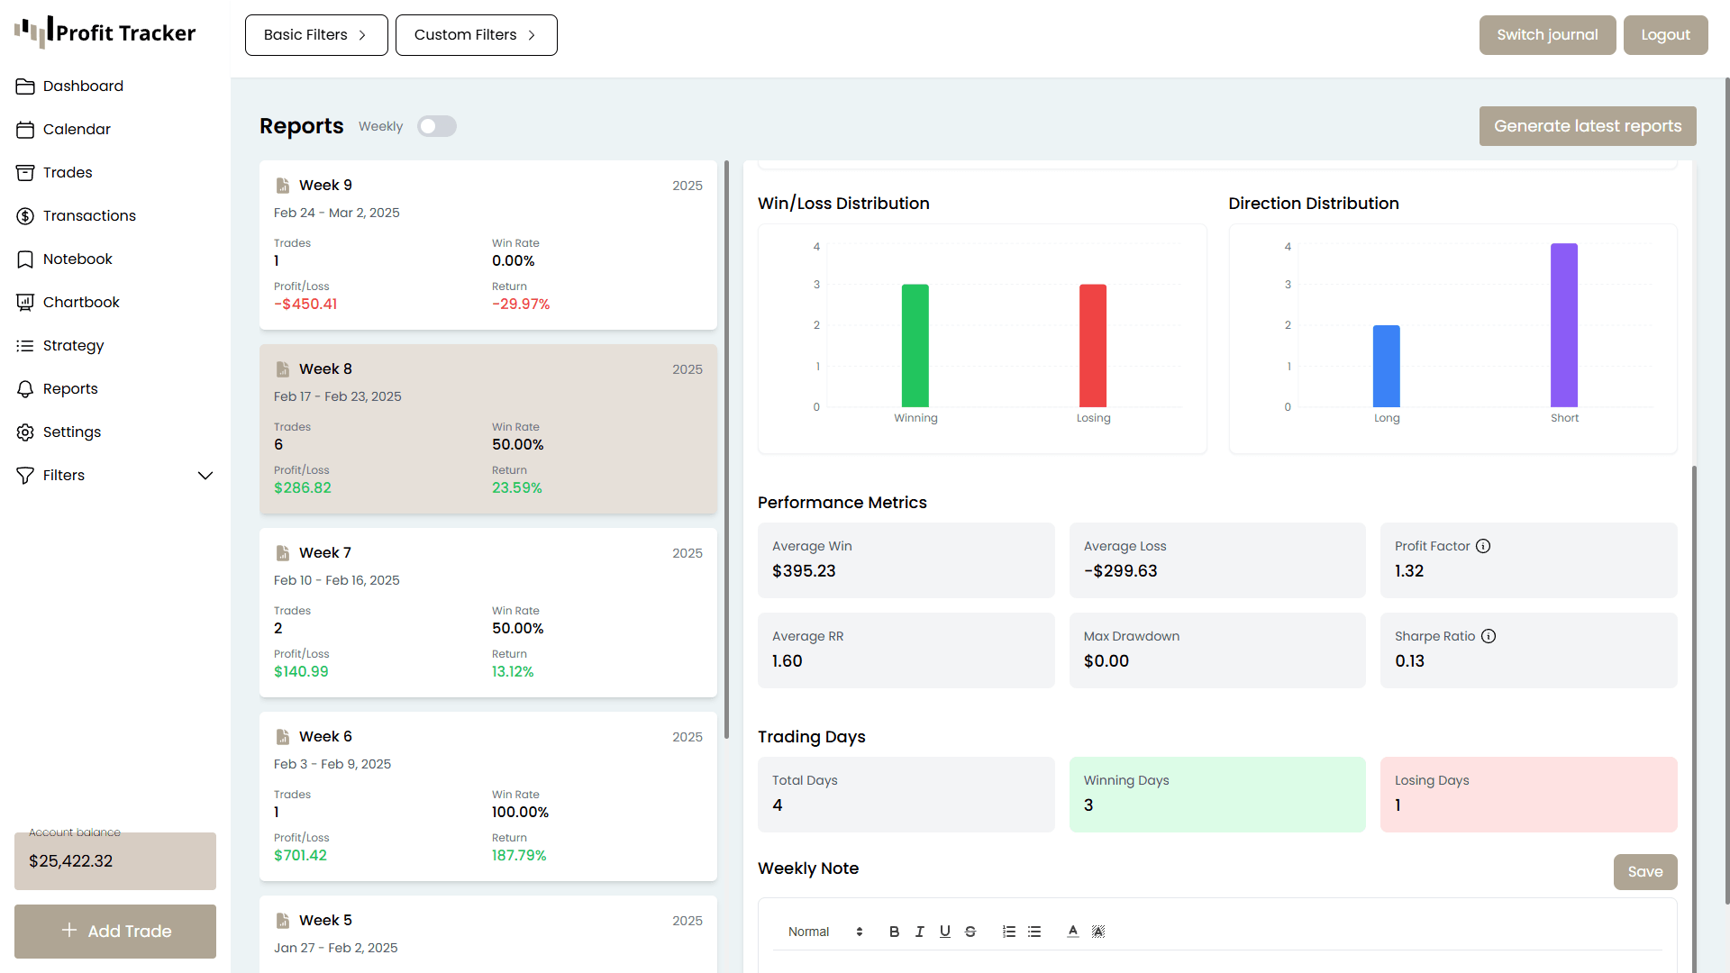This screenshot has height=973, width=1730.
Task: Collapse the Filters sidebar section
Action: (205, 475)
